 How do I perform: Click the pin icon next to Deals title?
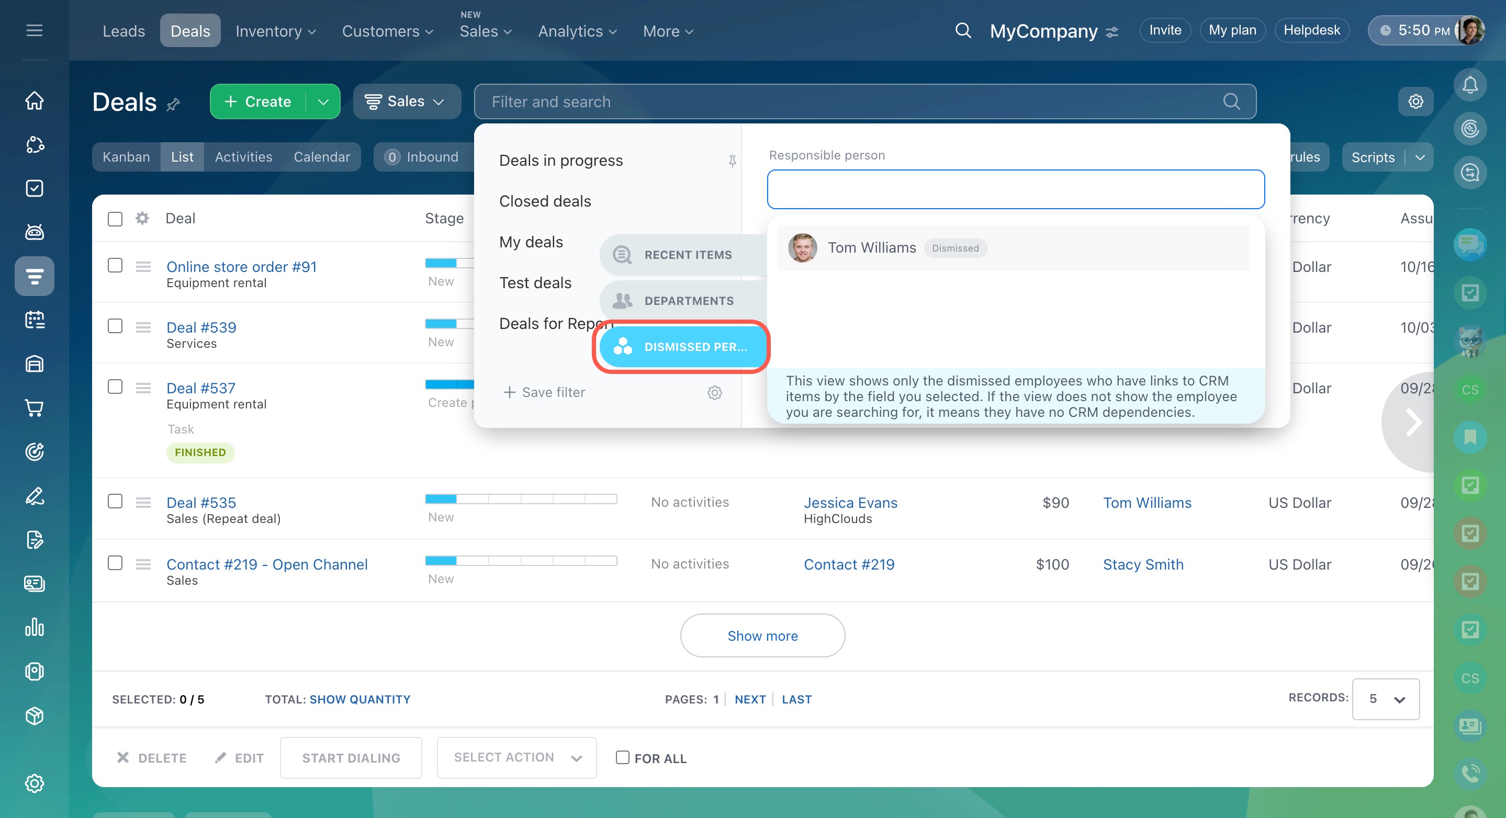(173, 105)
